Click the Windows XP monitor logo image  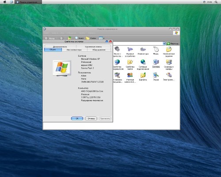coord(62,68)
